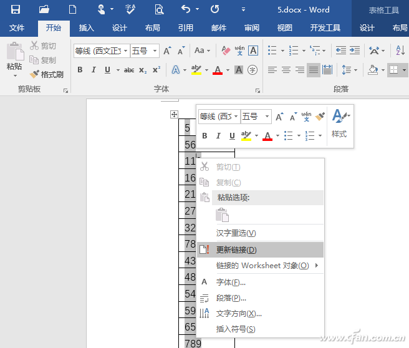Click the mini toolbar Format Painter brush icon
The width and height of the screenshot is (409, 348).
pos(320,117)
